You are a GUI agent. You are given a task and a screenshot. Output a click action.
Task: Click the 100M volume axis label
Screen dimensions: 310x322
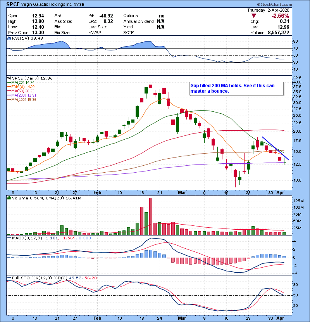click(x=298, y=208)
